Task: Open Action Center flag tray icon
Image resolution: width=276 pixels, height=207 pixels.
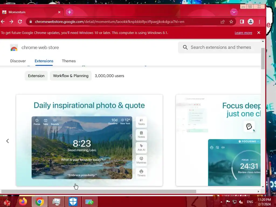Action: tap(228, 202)
